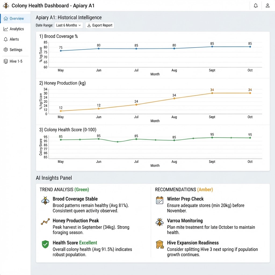Image resolution: width=275 pixels, height=275 pixels.
Task: Click the Brood Coverage Stable heading
Action: pos(75,199)
